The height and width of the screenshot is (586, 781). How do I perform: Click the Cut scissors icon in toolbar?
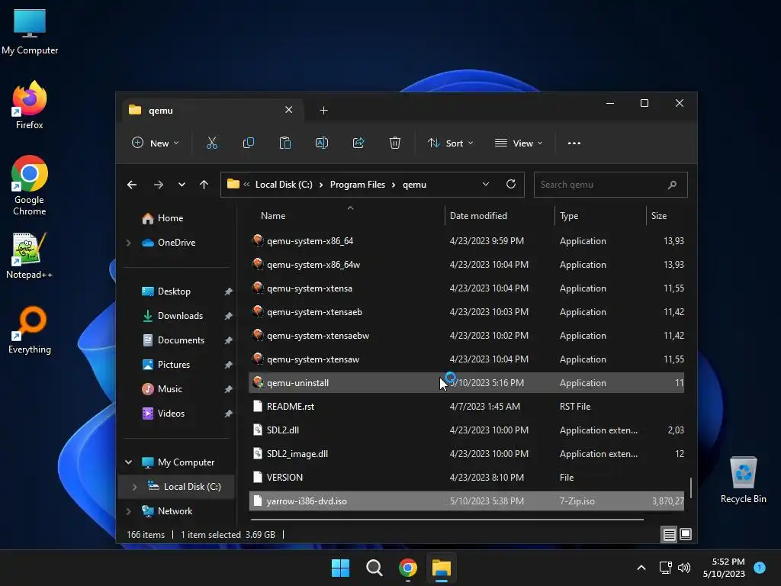click(x=212, y=143)
